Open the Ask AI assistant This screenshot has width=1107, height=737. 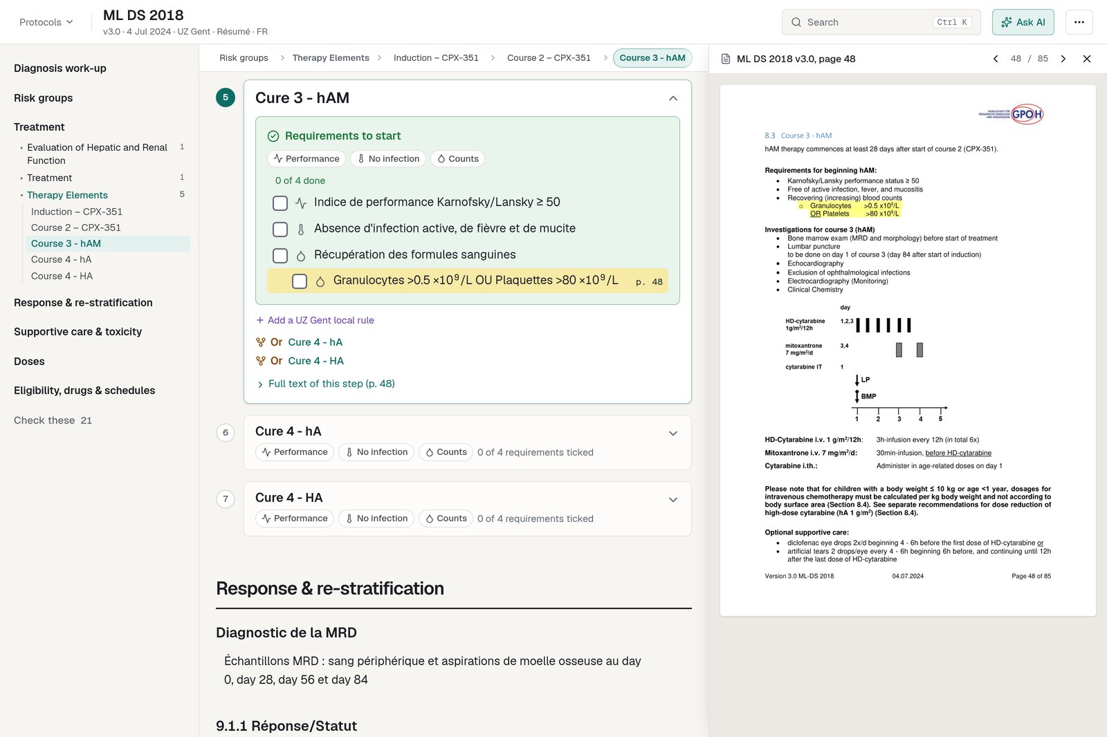point(1023,22)
